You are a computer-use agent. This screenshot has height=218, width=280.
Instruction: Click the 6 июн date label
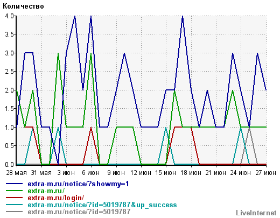(x=91, y=173)
